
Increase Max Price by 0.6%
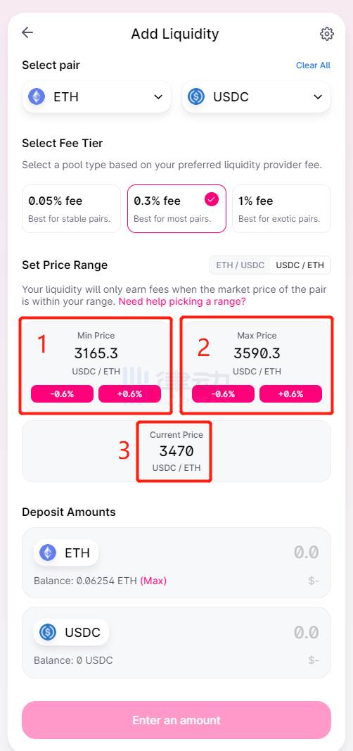click(x=291, y=393)
